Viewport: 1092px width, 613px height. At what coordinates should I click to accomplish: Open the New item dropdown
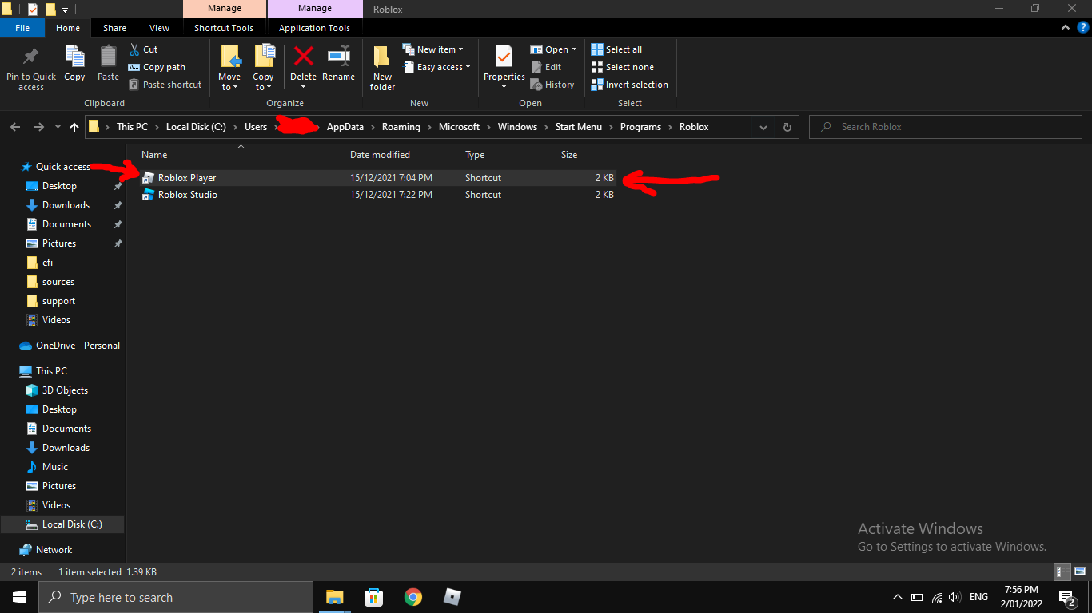pyautogui.click(x=433, y=49)
